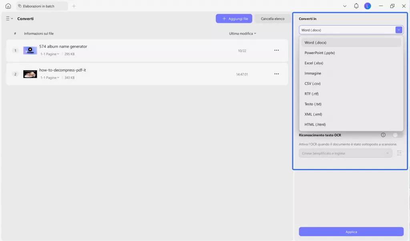This screenshot has height=241, width=410.
Task: Click file name how-to-decompress-pdf-it
Action: coord(62,70)
